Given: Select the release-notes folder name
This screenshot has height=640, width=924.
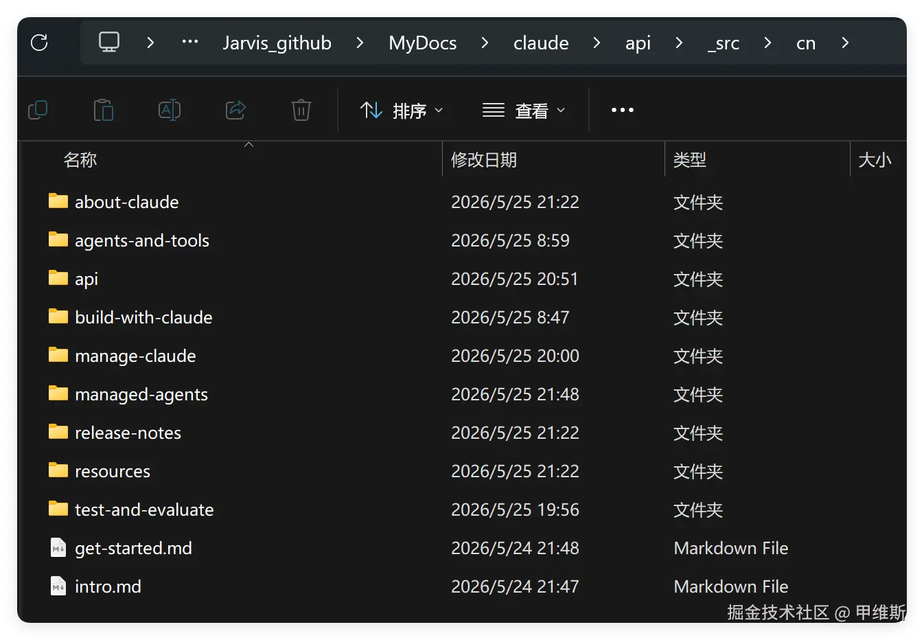Looking at the screenshot, I should [128, 433].
